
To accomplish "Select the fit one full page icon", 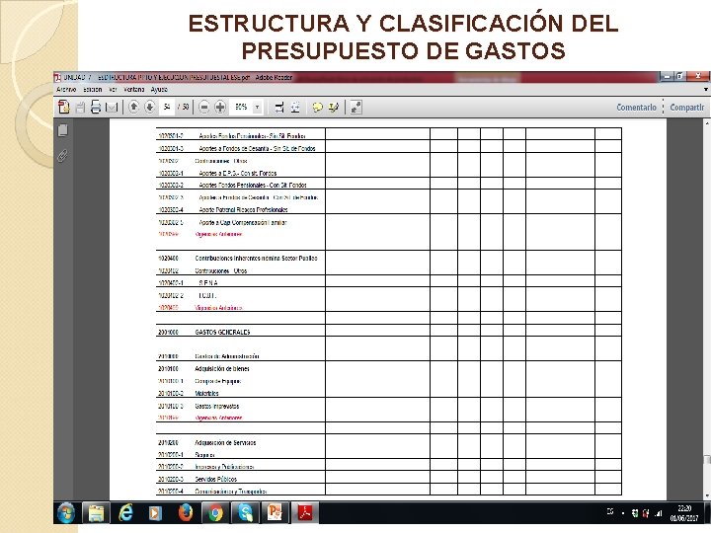I will click(x=295, y=108).
